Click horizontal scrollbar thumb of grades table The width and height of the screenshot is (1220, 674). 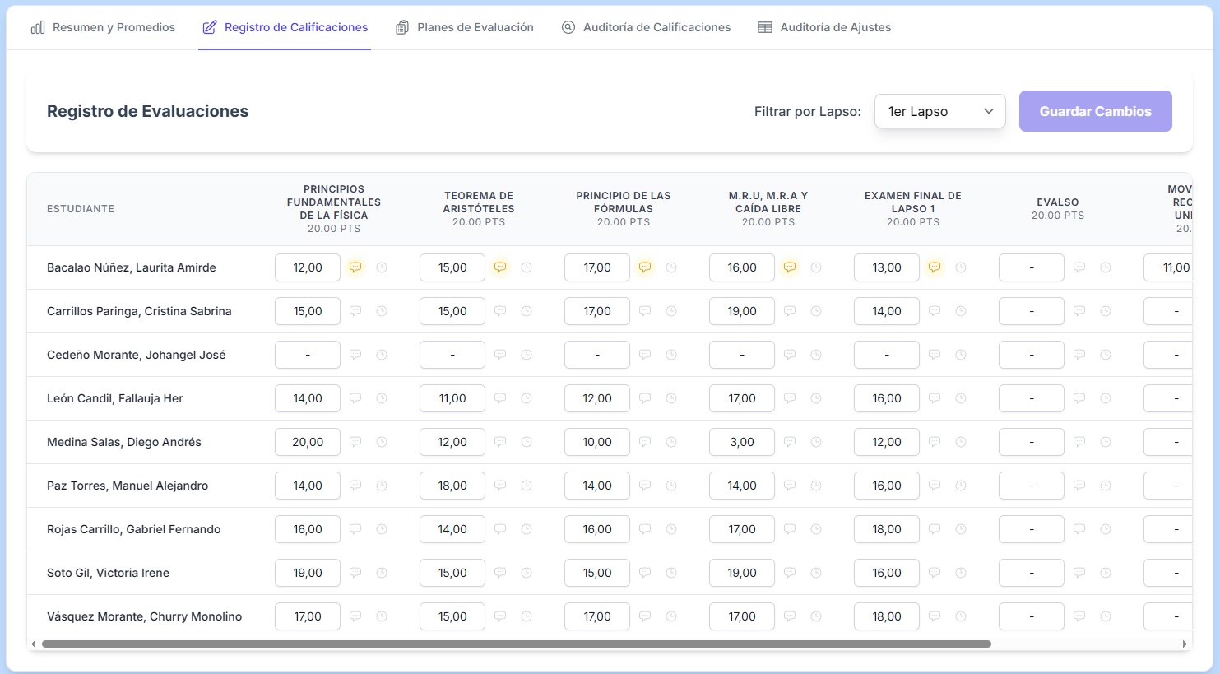[517, 644]
